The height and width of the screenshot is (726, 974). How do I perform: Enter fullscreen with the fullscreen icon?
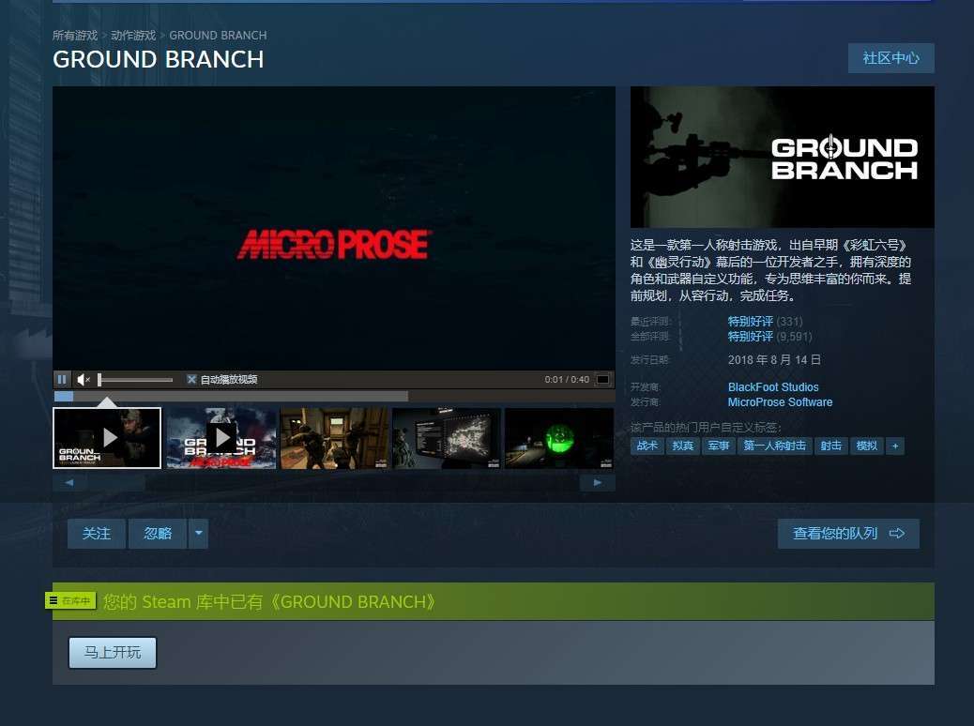pyautogui.click(x=602, y=379)
